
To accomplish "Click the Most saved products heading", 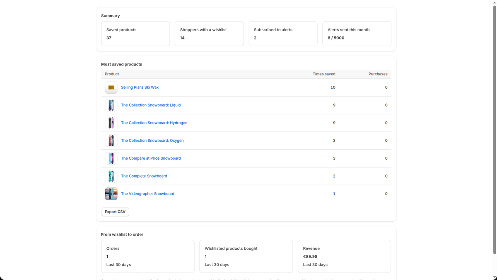I will click(x=121, y=64).
